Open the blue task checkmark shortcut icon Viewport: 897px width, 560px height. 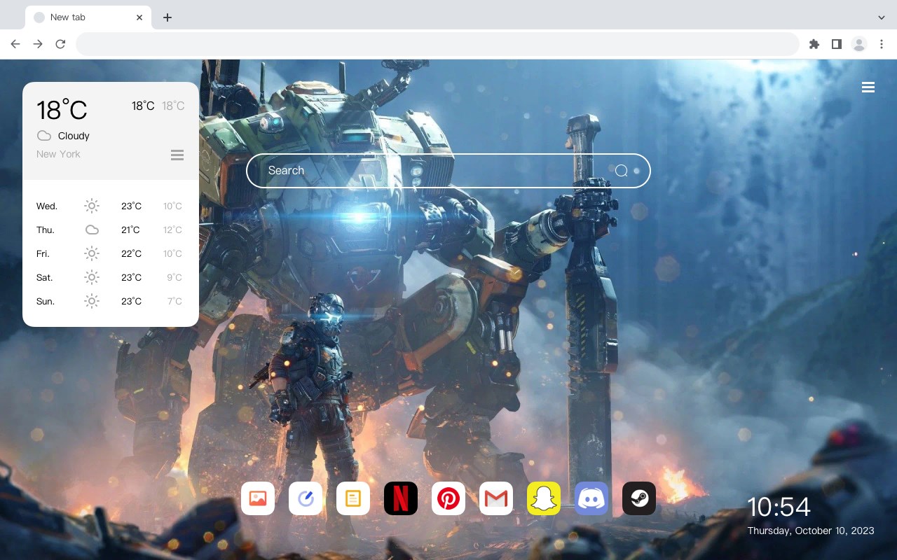(x=306, y=498)
